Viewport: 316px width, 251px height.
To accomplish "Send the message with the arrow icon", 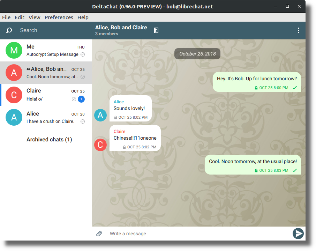I will 298,234.
